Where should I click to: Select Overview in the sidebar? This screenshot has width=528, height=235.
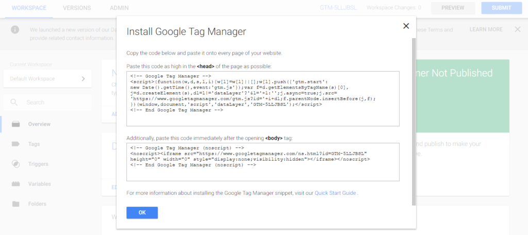tap(39, 124)
